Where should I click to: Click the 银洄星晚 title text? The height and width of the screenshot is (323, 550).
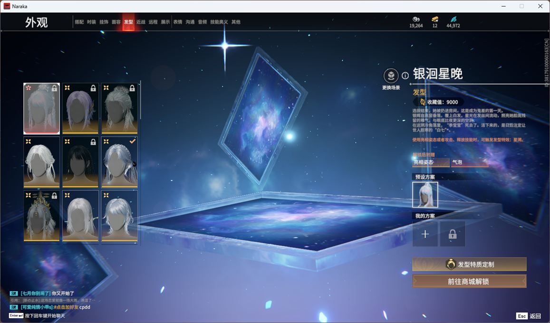coord(438,74)
